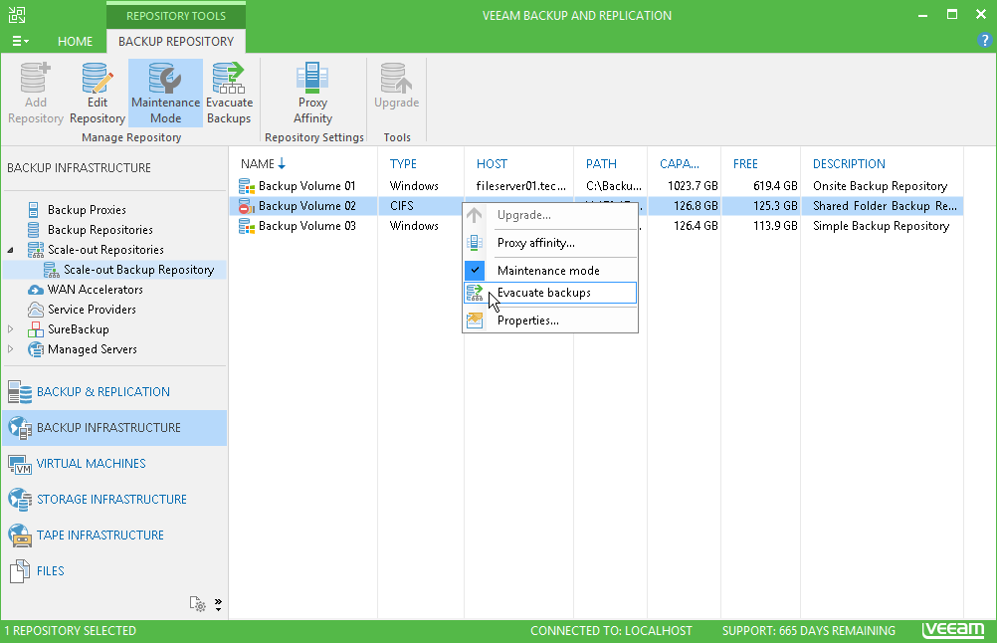Open WAN Accelerators in the tree
997x643 pixels.
(x=95, y=290)
